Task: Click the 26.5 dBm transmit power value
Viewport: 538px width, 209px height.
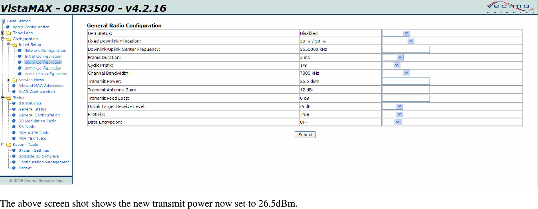Action: pyautogui.click(x=310, y=81)
